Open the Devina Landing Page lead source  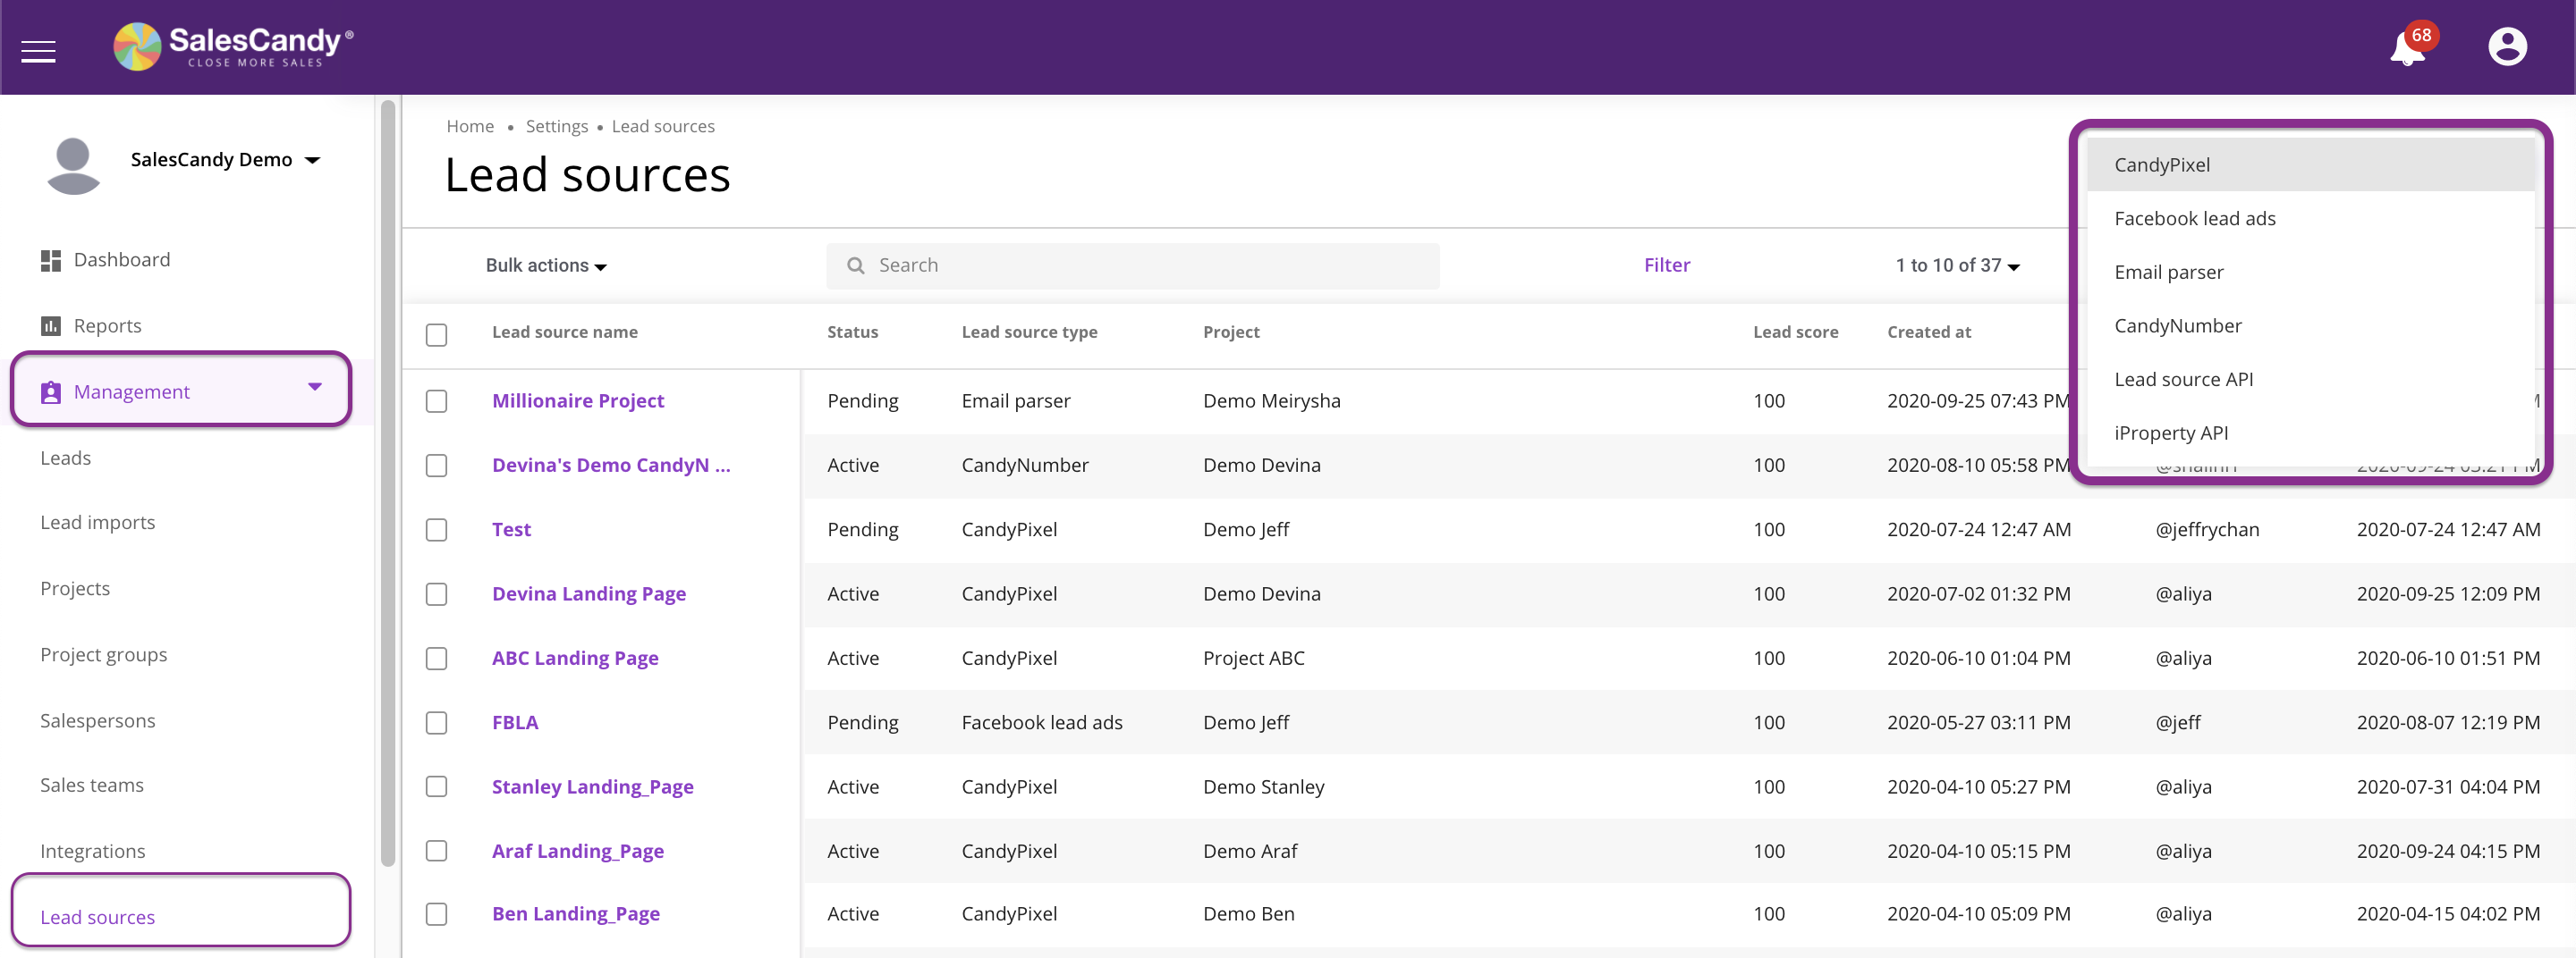(x=589, y=592)
